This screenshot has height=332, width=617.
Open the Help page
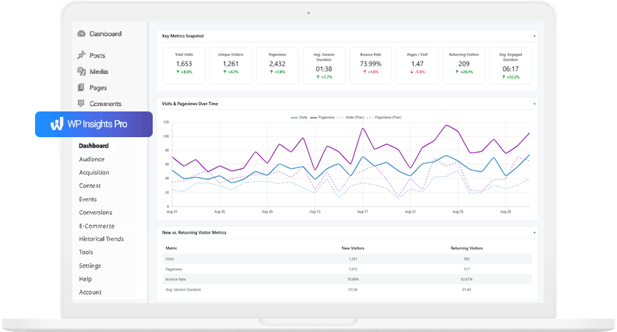click(86, 279)
